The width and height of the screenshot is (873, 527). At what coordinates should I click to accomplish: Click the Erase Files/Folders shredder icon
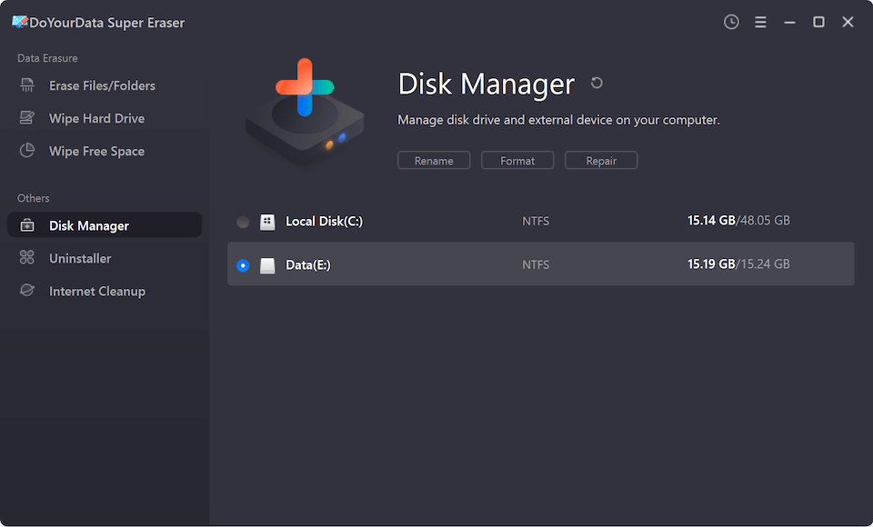pos(27,85)
